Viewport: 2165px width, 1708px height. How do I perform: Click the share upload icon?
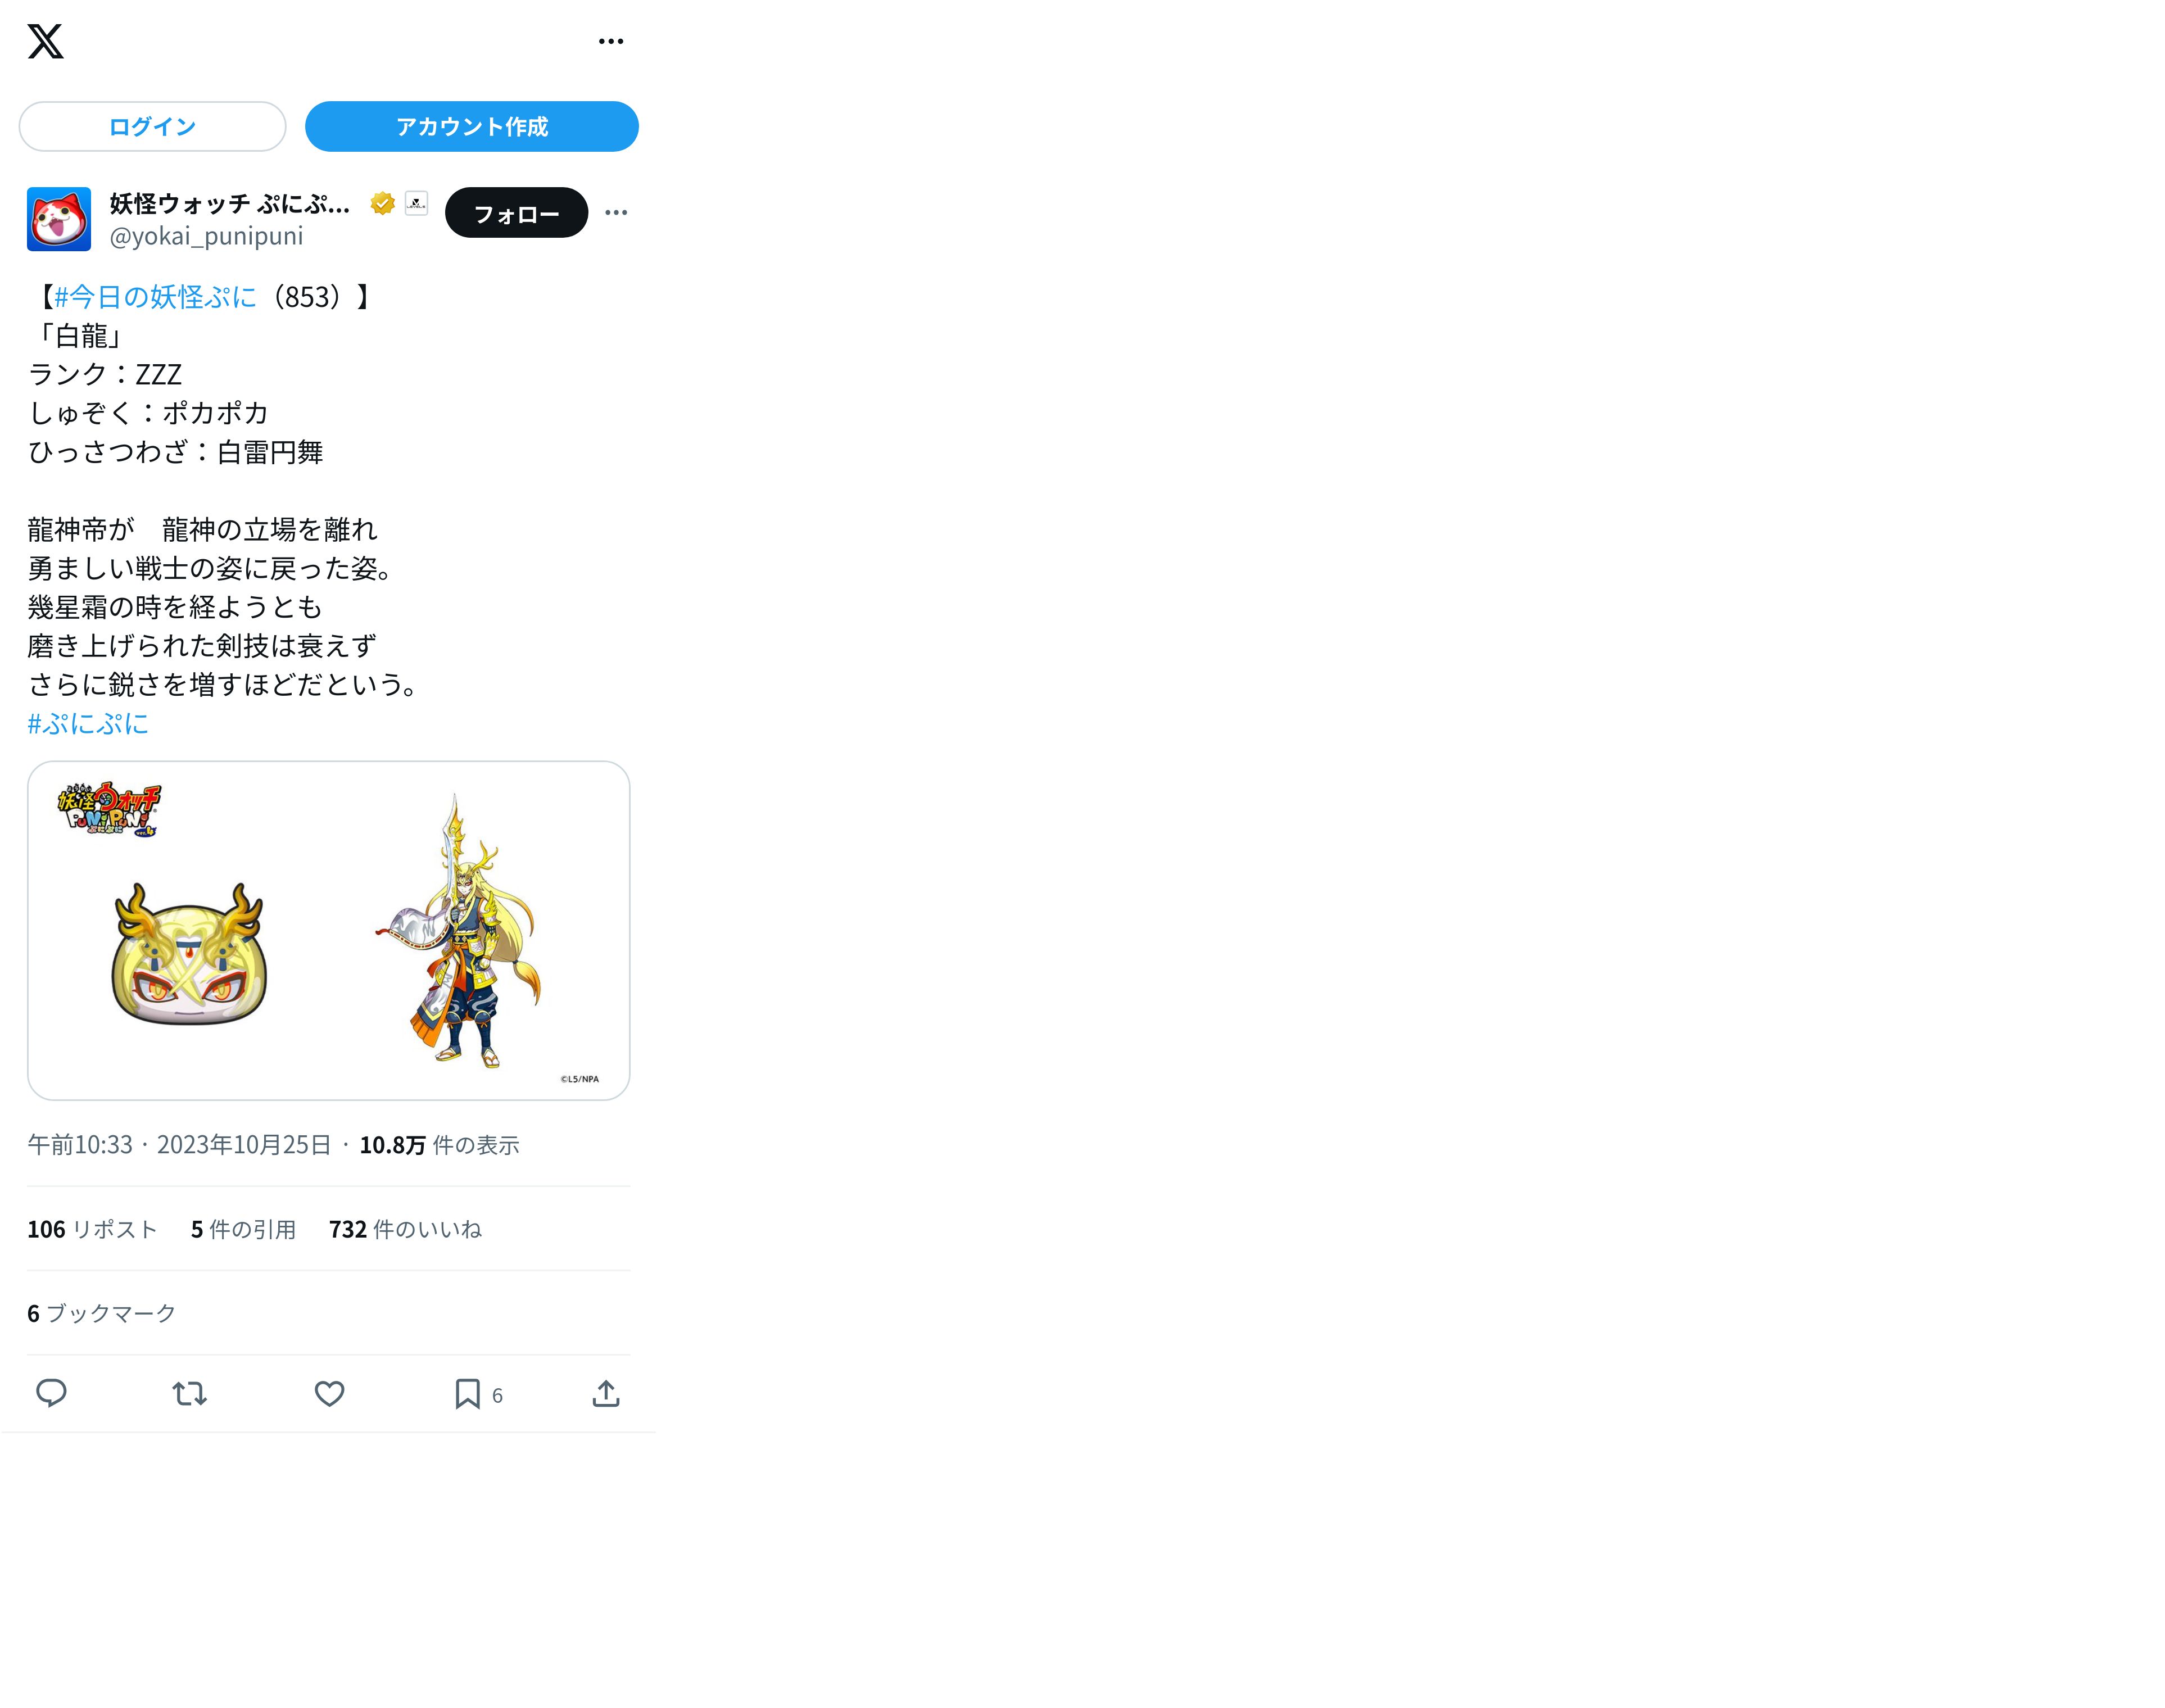point(606,1393)
